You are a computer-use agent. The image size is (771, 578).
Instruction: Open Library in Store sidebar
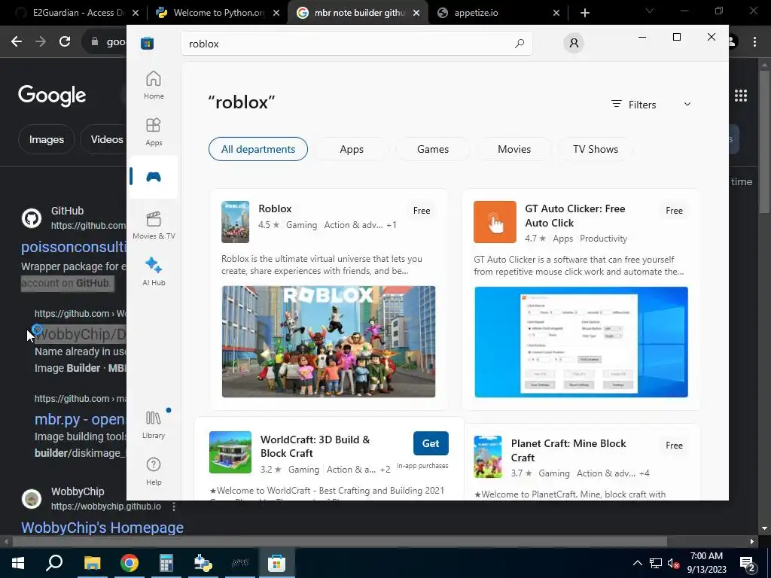[x=154, y=424]
